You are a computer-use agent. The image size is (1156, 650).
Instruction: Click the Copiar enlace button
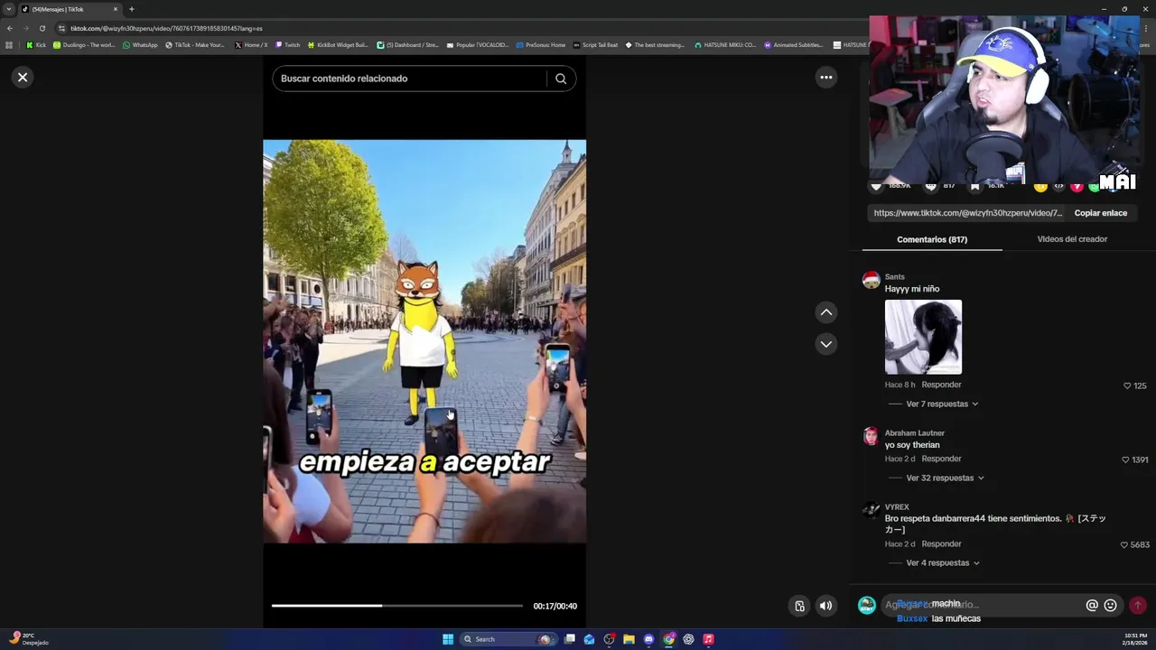(x=1100, y=213)
